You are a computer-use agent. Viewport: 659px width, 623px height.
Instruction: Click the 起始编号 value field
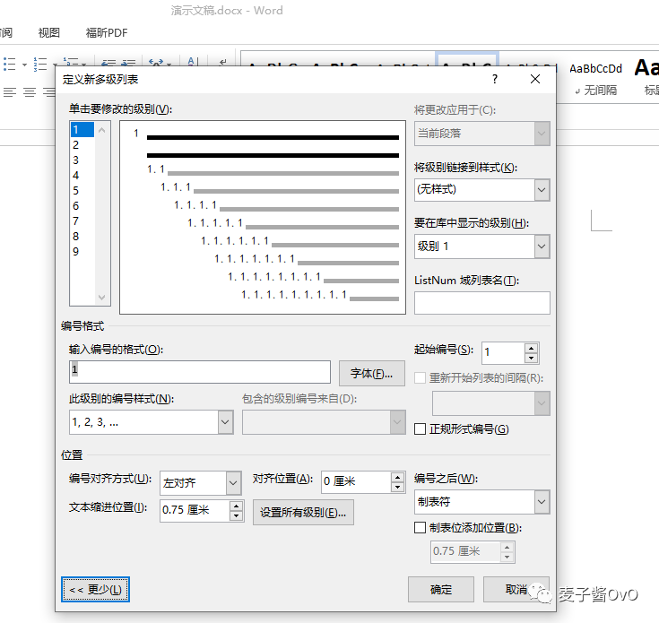pos(504,353)
